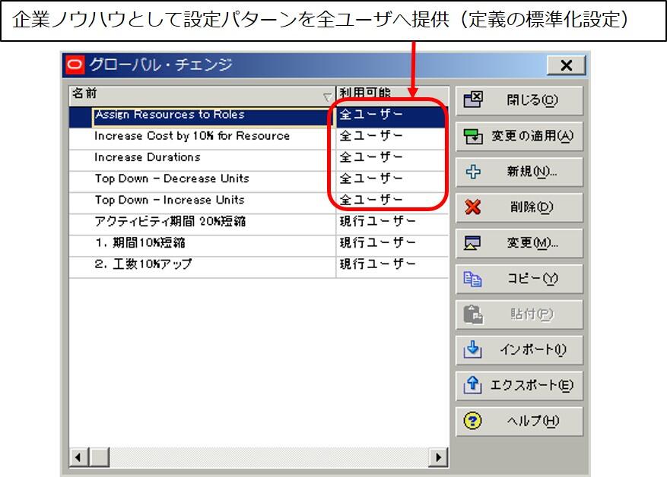
Task: Click 全ユーザー cell for Assign Resources to Roles
Action: pos(392,117)
